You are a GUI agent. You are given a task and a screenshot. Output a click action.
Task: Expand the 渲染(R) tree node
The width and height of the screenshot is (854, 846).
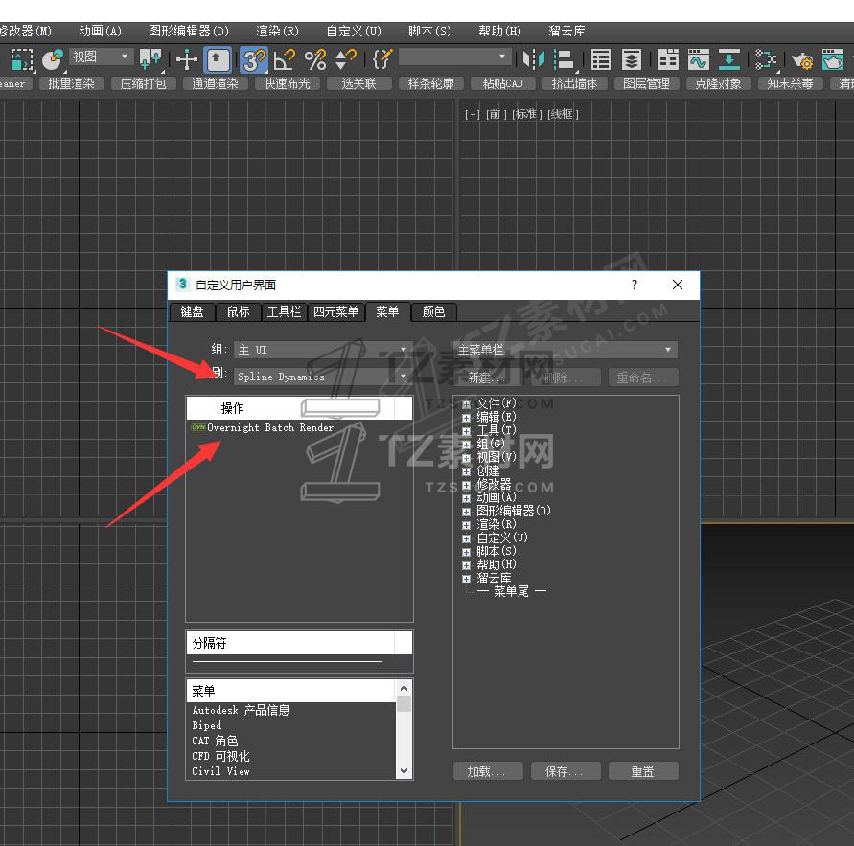tap(466, 525)
